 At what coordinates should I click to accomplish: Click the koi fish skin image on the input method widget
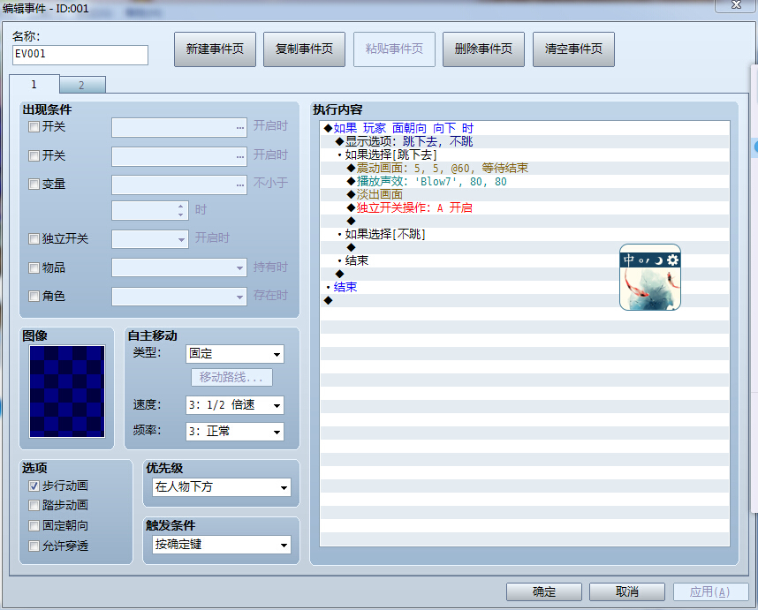click(650, 289)
